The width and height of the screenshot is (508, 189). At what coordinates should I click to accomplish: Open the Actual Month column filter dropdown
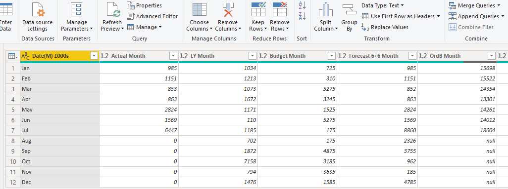173,56
